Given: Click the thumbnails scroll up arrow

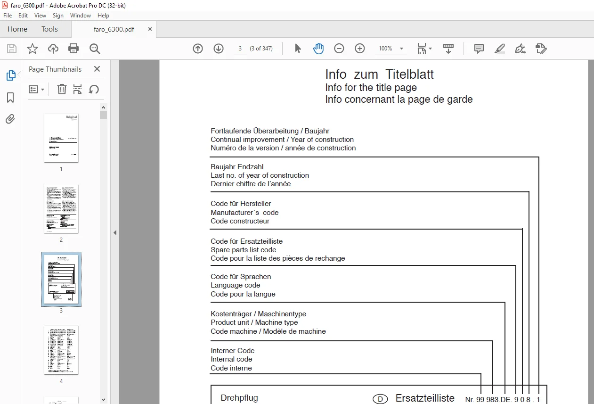Looking at the screenshot, I should pyautogui.click(x=104, y=107).
